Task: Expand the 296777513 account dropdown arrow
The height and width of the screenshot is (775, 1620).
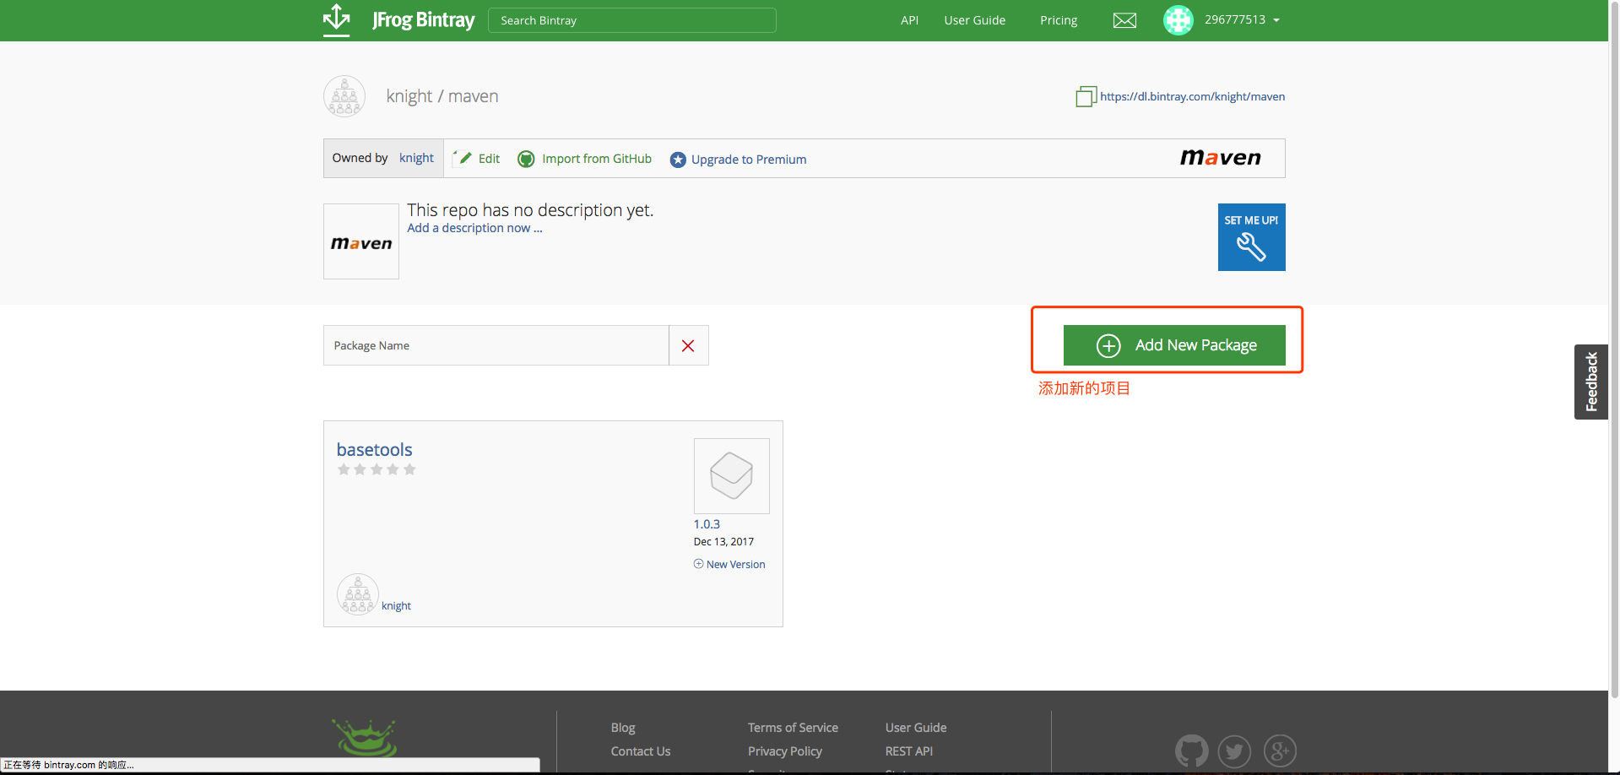Action: (x=1276, y=20)
